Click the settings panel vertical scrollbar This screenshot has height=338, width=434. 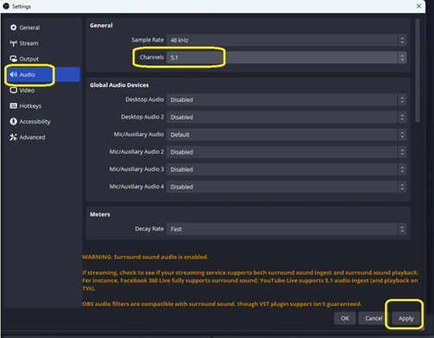[x=418, y=71]
